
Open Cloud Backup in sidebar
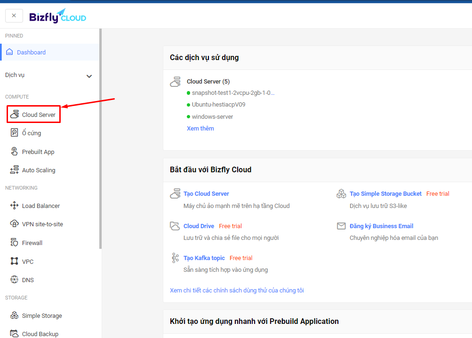[x=40, y=334]
